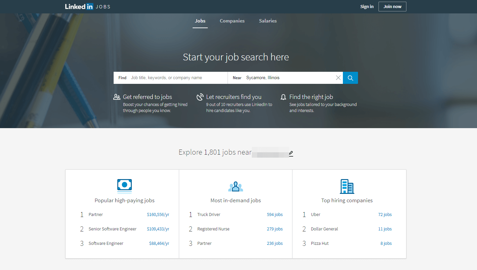Open the 594 jobs Truck Driver link
The width and height of the screenshot is (477, 270).
pyautogui.click(x=275, y=215)
